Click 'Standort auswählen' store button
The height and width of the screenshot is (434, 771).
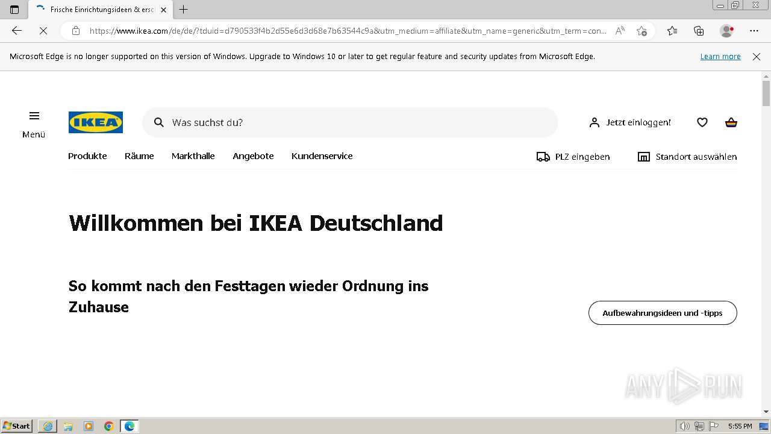pos(687,157)
